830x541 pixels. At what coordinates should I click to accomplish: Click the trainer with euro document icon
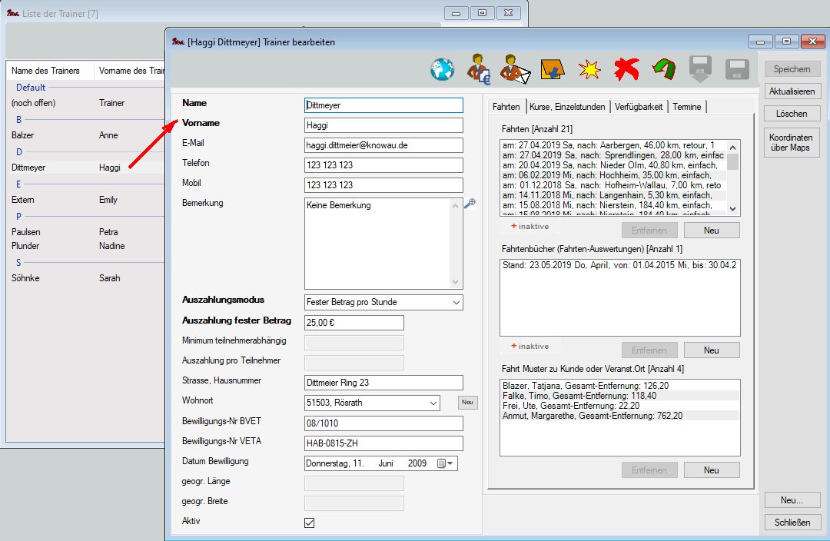[x=479, y=70]
